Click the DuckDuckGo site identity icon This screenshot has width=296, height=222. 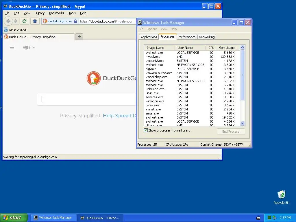click(45, 21)
